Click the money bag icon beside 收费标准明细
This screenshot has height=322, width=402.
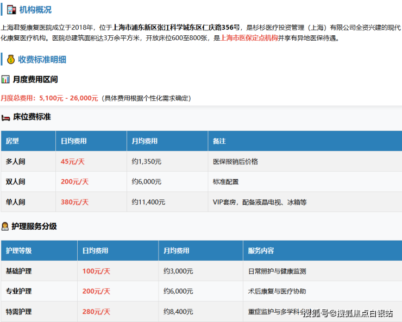coord(11,59)
